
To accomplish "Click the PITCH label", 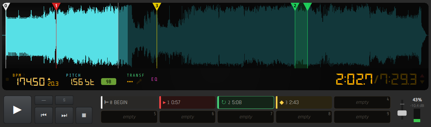I will pyautogui.click(x=74, y=75).
